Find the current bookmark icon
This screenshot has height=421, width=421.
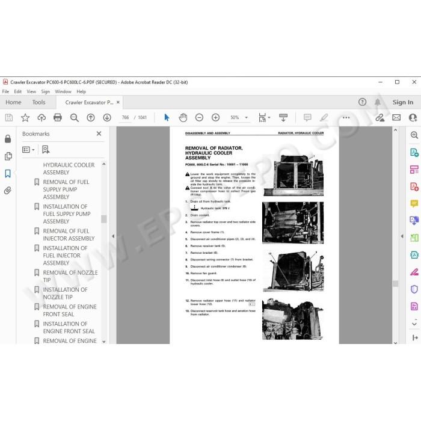click(46, 150)
